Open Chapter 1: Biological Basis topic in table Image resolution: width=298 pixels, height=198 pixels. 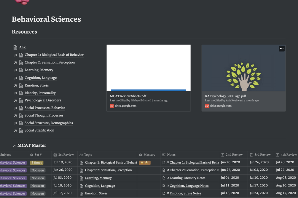tap(111, 162)
